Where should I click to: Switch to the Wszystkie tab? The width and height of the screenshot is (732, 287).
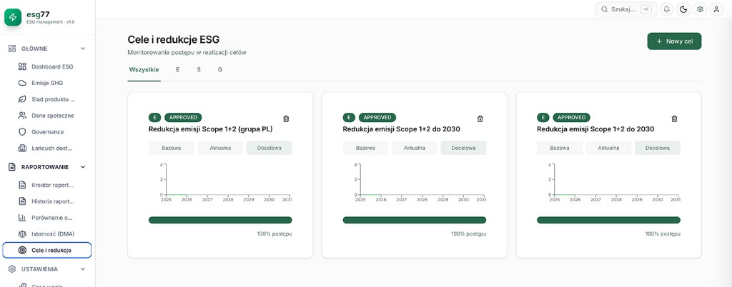click(144, 70)
